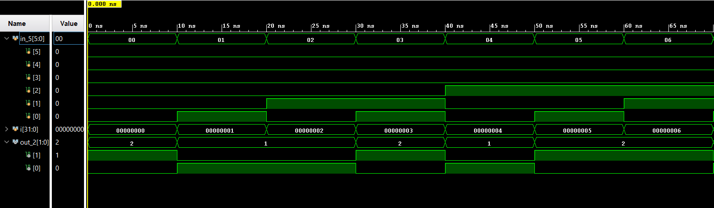This screenshot has width=714, height=208.
Task: Click the Name column header
Action: coord(17,24)
